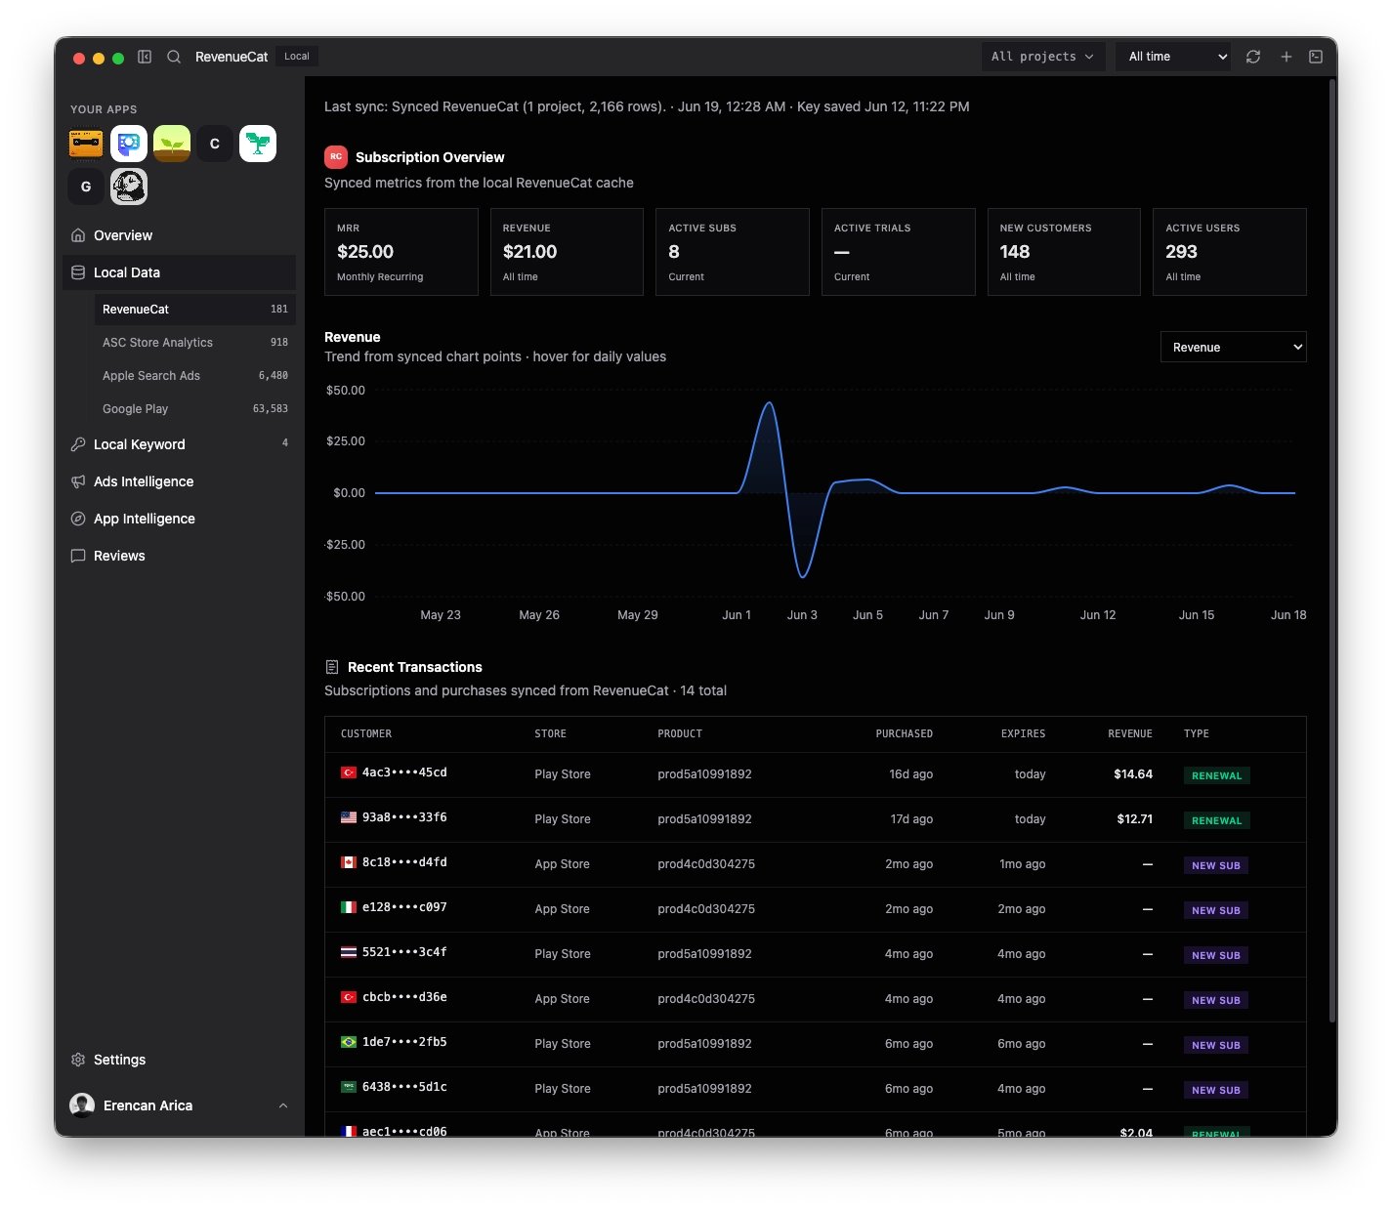The image size is (1392, 1209).
Task: Click the Revenue $21.00 card
Action: 567,252
